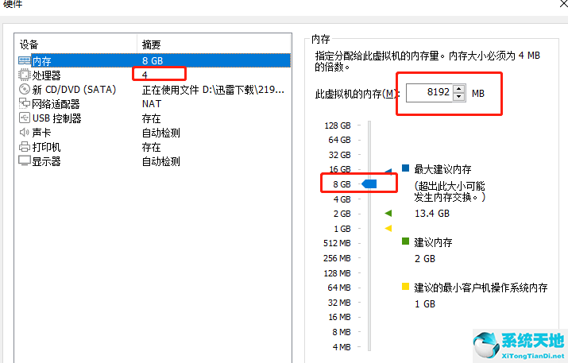568x363 pixels.
Task: Select the USB controller (USB 控制器) icon
Action: (x=25, y=118)
